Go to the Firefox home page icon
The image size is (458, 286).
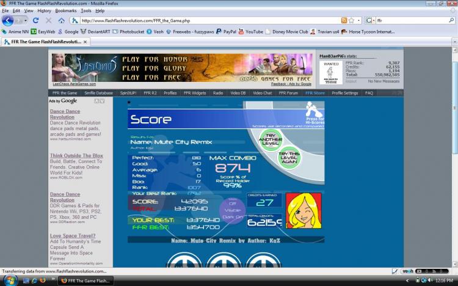click(61, 20)
